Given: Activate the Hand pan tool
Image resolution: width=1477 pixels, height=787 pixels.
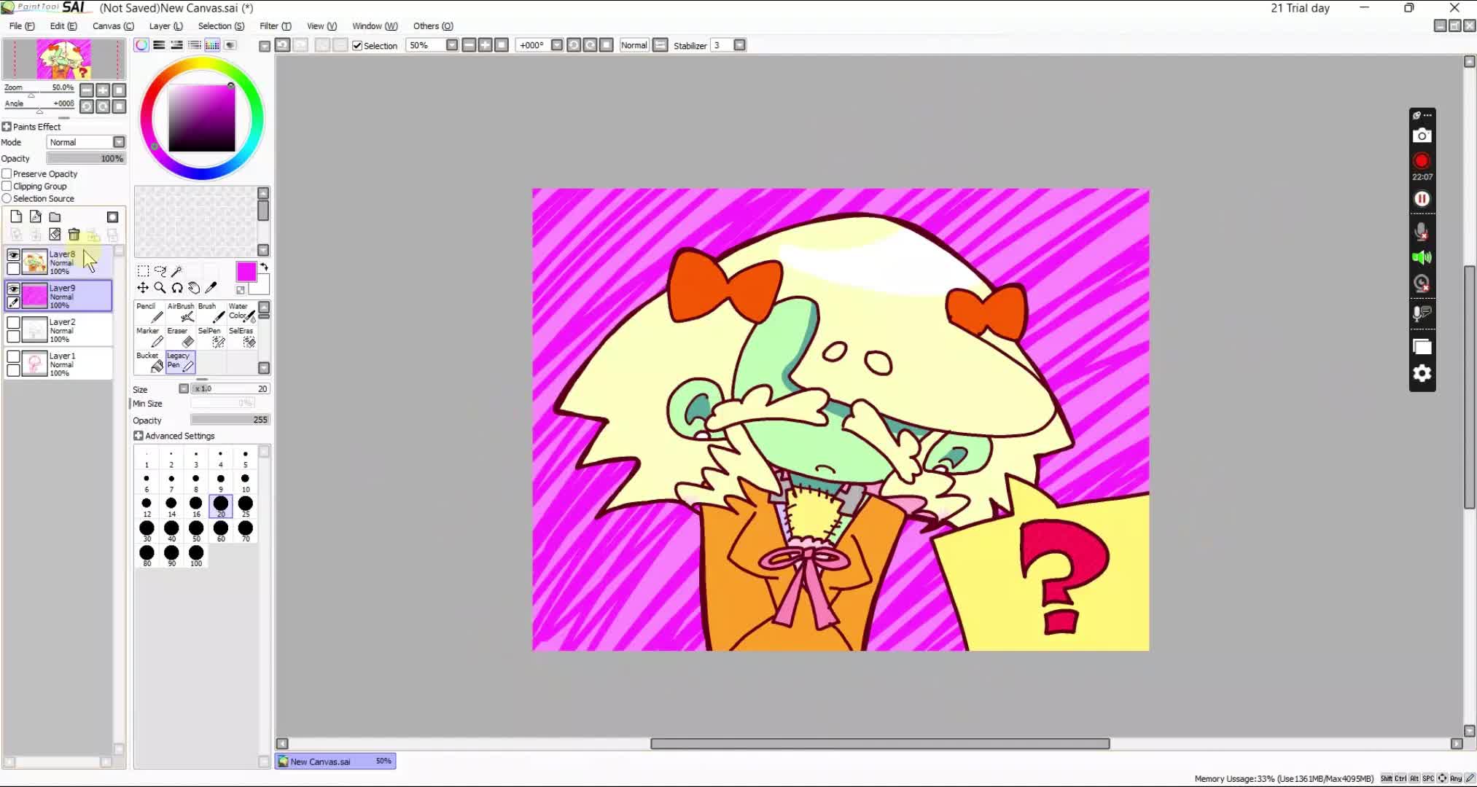Looking at the screenshot, I should point(194,288).
